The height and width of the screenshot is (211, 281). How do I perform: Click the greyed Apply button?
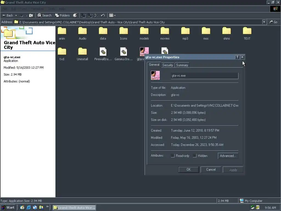233,170
